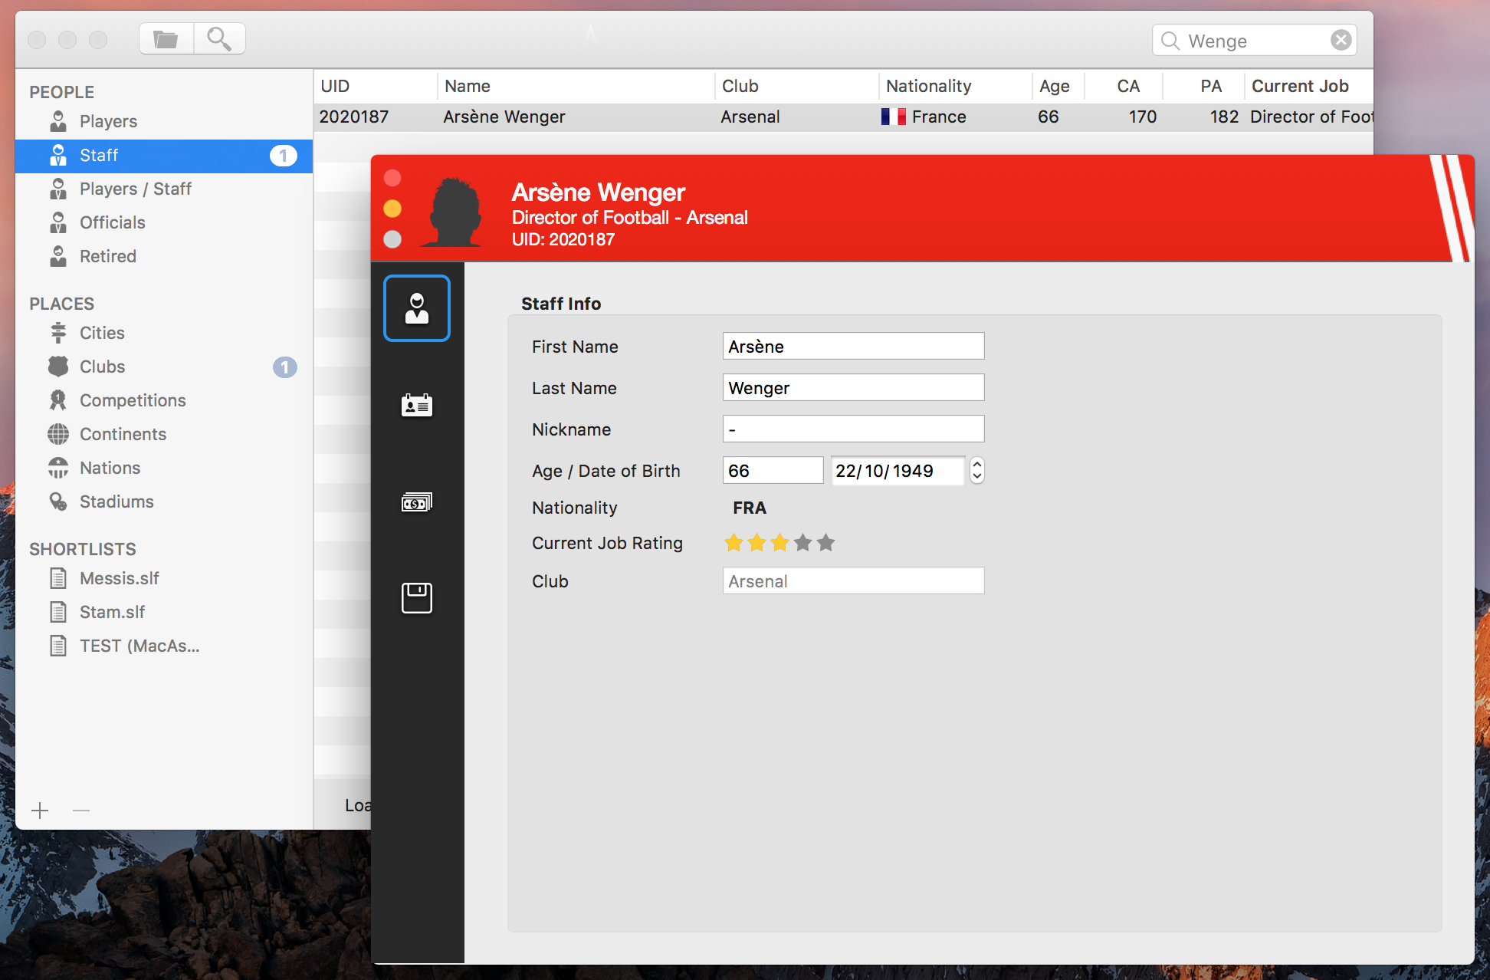1490x980 pixels.
Task: Sort by the Current Job column header
Action: point(1309,86)
